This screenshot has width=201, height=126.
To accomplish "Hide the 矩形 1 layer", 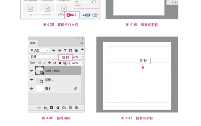I will point(31,80).
